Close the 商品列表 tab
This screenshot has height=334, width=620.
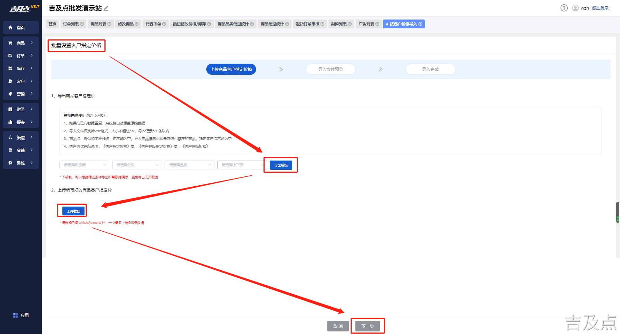109,24
